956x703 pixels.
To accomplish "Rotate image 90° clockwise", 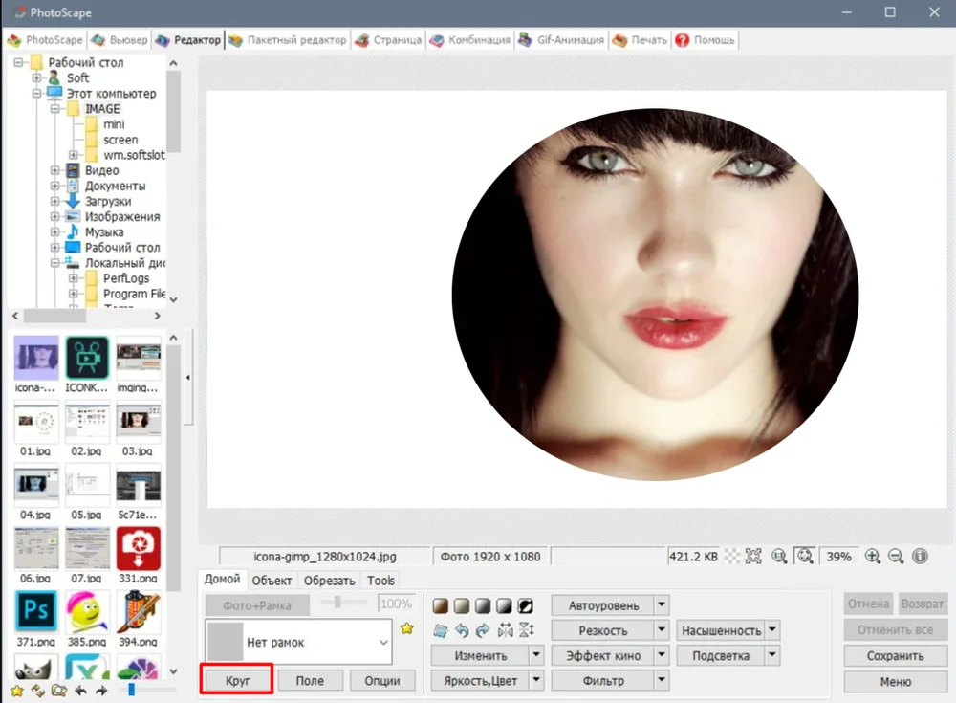I will (x=483, y=630).
